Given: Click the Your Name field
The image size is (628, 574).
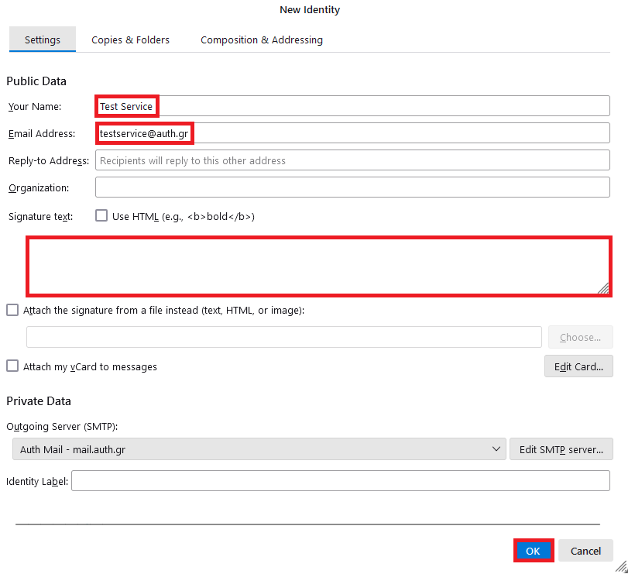Looking at the screenshot, I should [352, 106].
